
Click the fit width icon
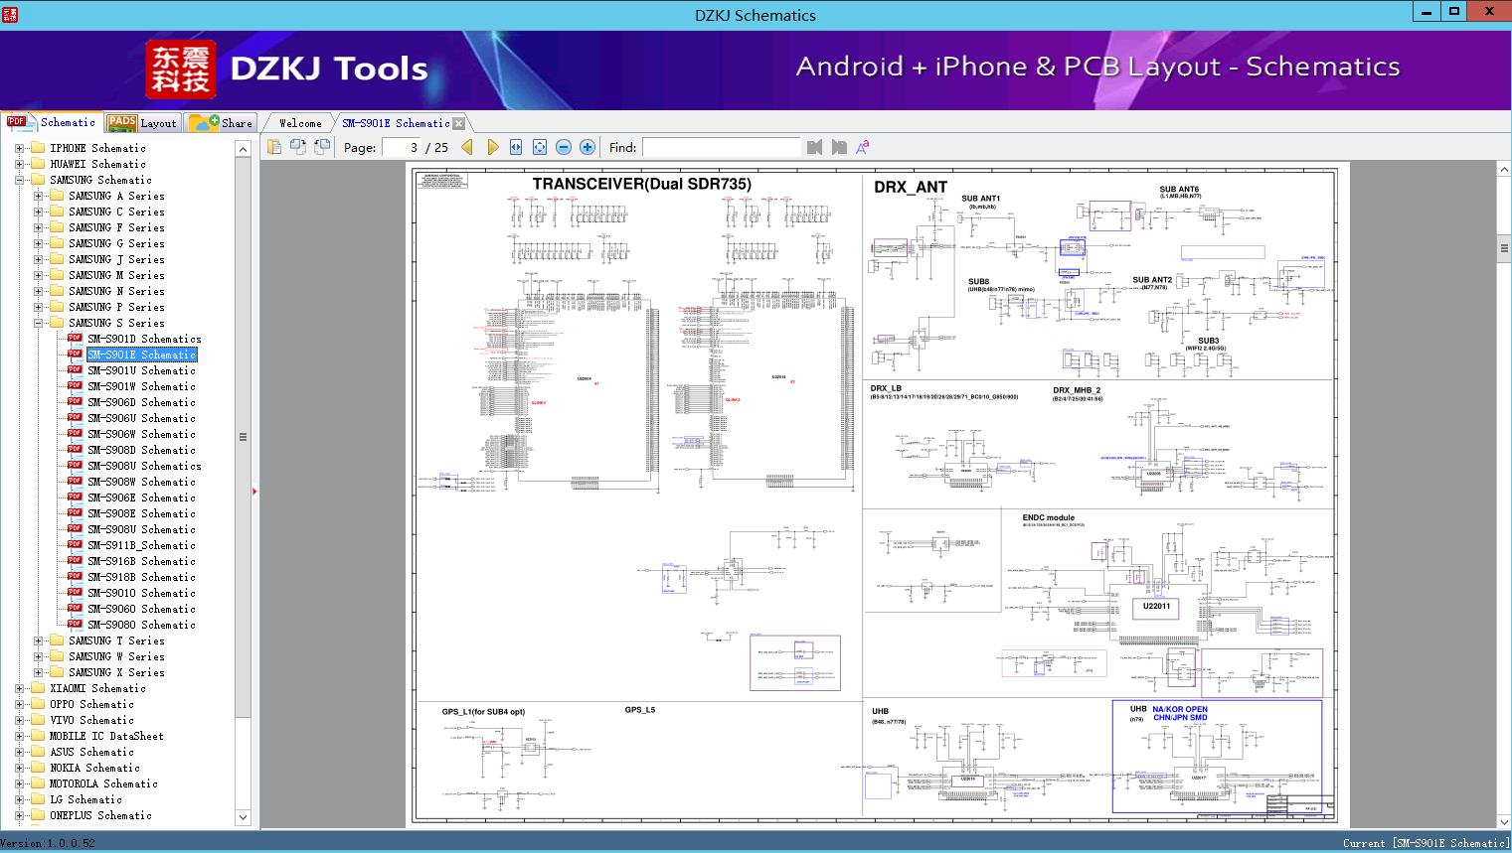[516, 147]
